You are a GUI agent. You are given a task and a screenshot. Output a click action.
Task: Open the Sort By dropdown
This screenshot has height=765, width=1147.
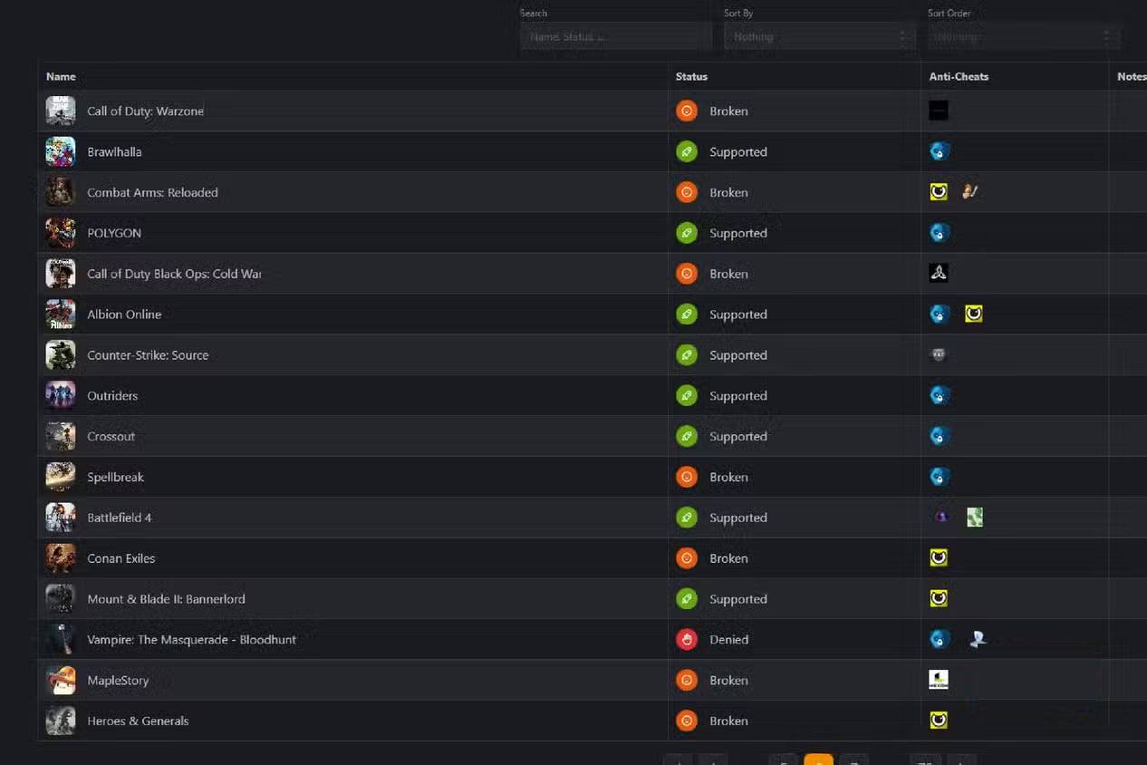pos(819,37)
